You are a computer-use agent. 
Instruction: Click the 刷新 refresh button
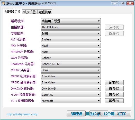point(99,114)
